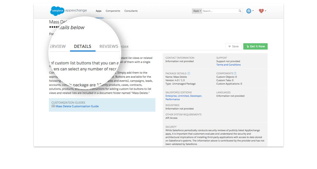Open the smiley-face profile menu
This screenshot has width=317, height=169.
coord(250,11)
